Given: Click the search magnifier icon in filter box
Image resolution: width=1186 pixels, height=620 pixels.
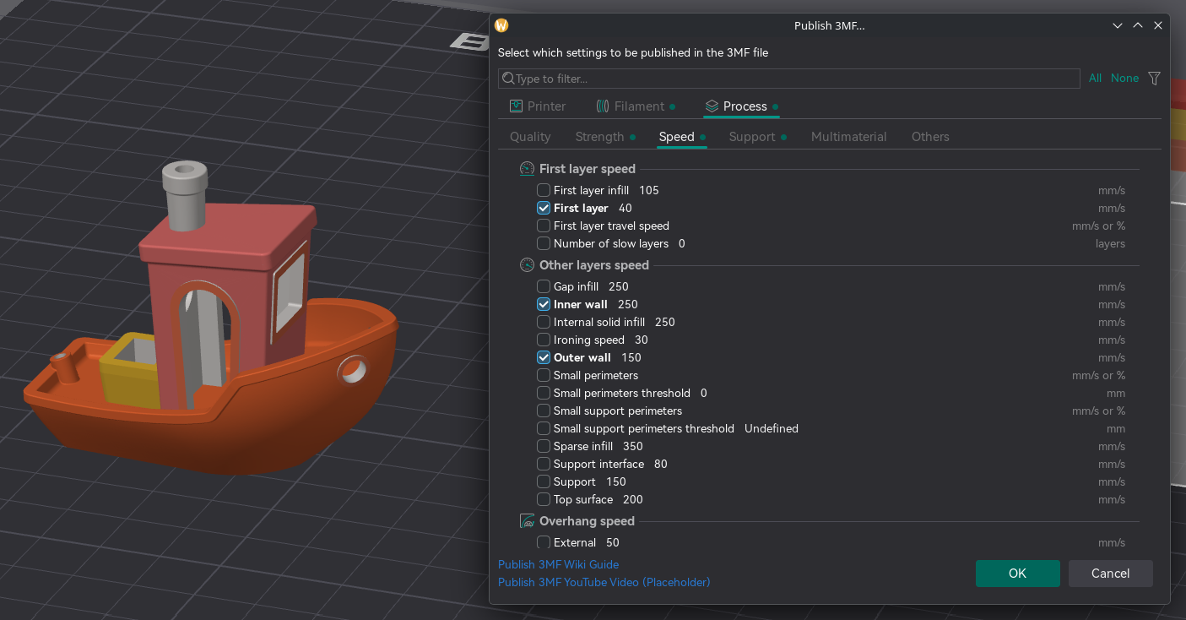Looking at the screenshot, I should point(508,79).
